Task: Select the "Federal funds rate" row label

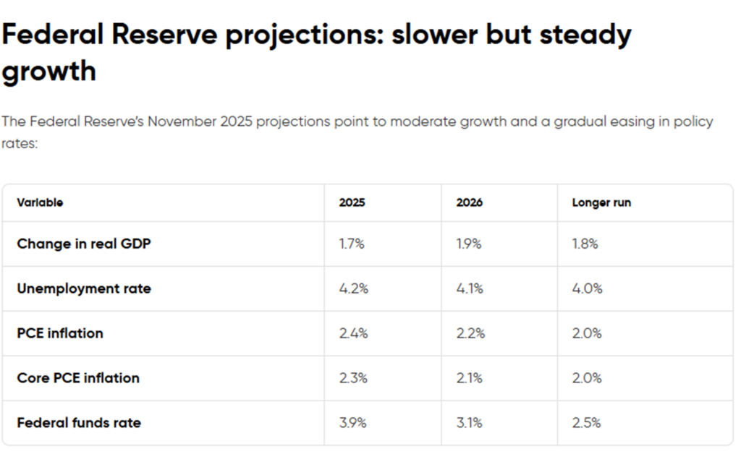Action: point(79,423)
